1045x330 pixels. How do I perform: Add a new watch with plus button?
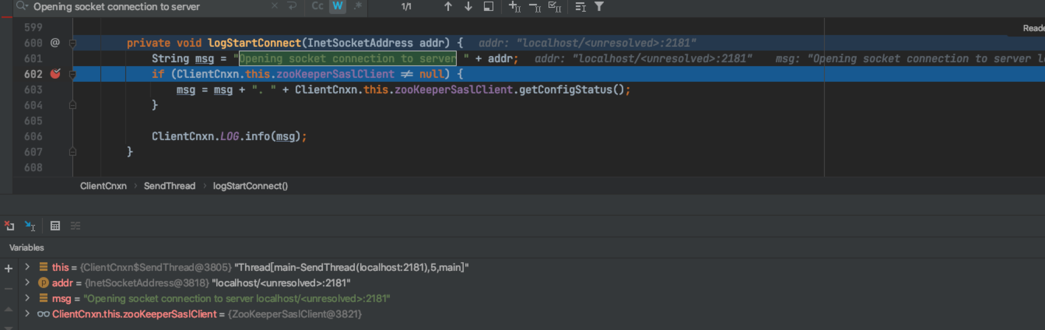[9, 268]
